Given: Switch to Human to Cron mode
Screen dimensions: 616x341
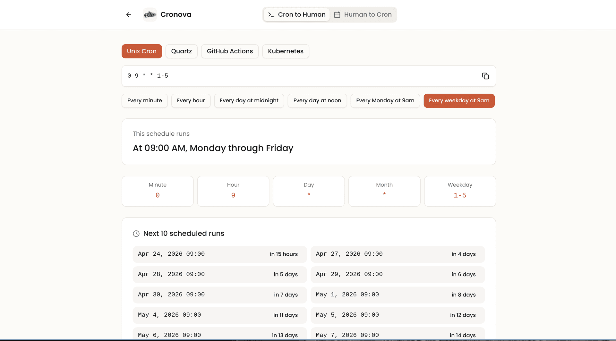Looking at the screenshot, I should click(363, 15).
